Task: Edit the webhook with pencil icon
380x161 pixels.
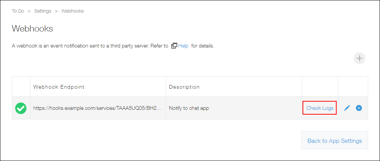Action: tap(347, 108)
